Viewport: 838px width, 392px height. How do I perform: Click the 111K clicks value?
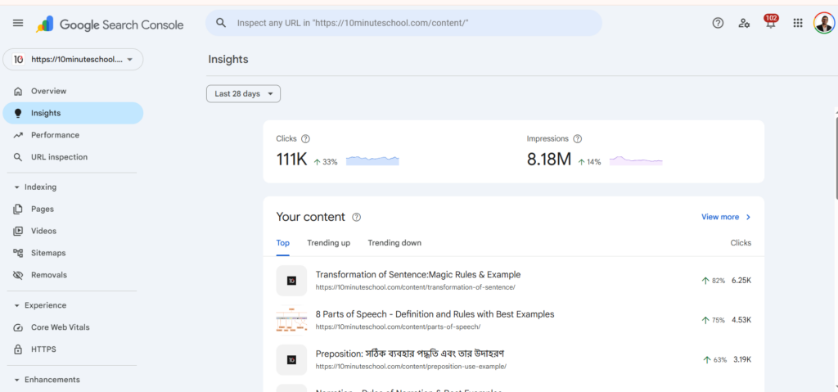[x=292, y=160]
